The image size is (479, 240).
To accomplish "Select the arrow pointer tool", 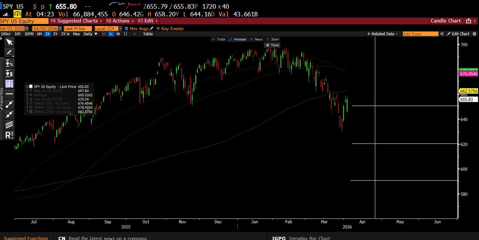I will point(9,42).
